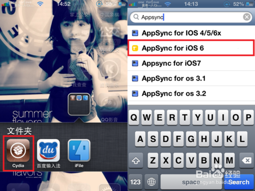Tap the K key on keyboard
Viewport: 255px width, 191px height.
pyautogui.click(x=229, y=139)
